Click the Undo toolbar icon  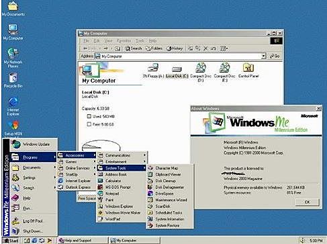[x=214, y=48]
